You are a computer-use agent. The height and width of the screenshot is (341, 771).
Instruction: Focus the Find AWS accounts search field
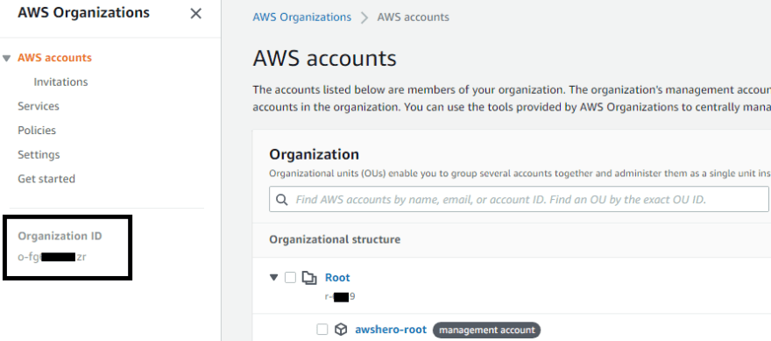tap(519, 199)
